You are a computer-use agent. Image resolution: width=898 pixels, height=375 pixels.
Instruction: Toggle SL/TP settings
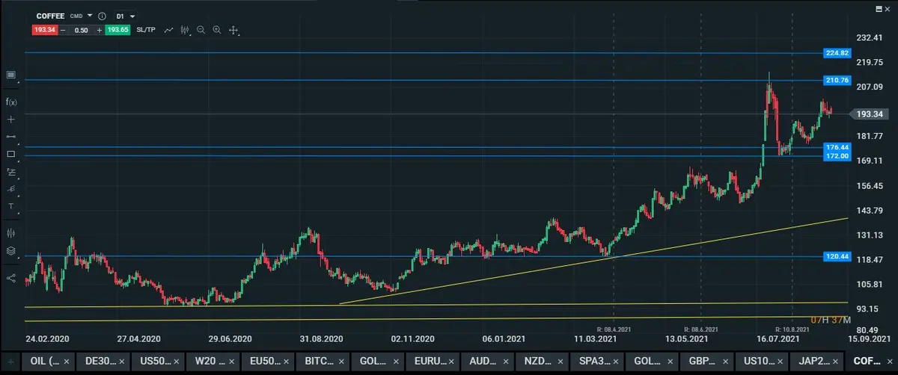point(145,30)
